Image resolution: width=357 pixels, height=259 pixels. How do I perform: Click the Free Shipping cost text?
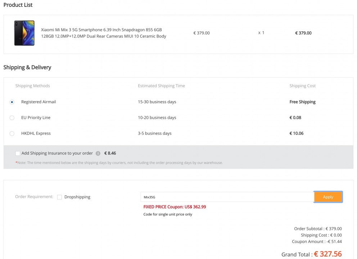tap(303, 102)
